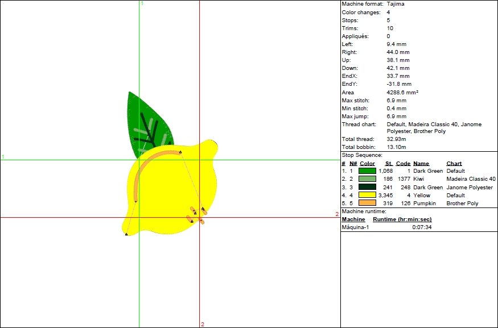The width and height of the screenshot is (498, 328).
Task: Select the Tajima machine format value
Action: (396, 4)
